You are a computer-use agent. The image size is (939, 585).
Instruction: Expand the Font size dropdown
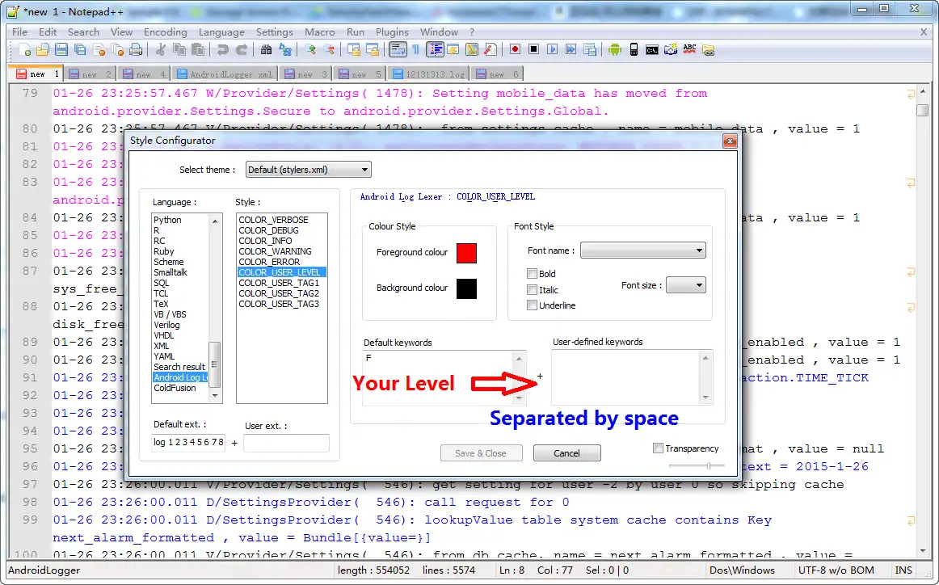(686, 285)
